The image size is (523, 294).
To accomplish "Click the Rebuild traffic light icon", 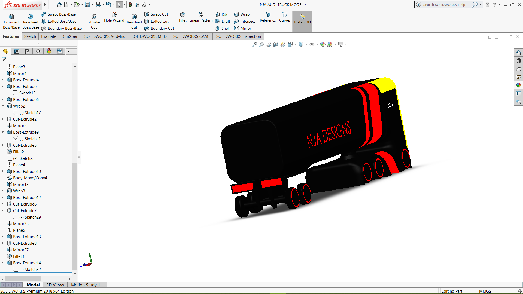I will coord(130,5).
